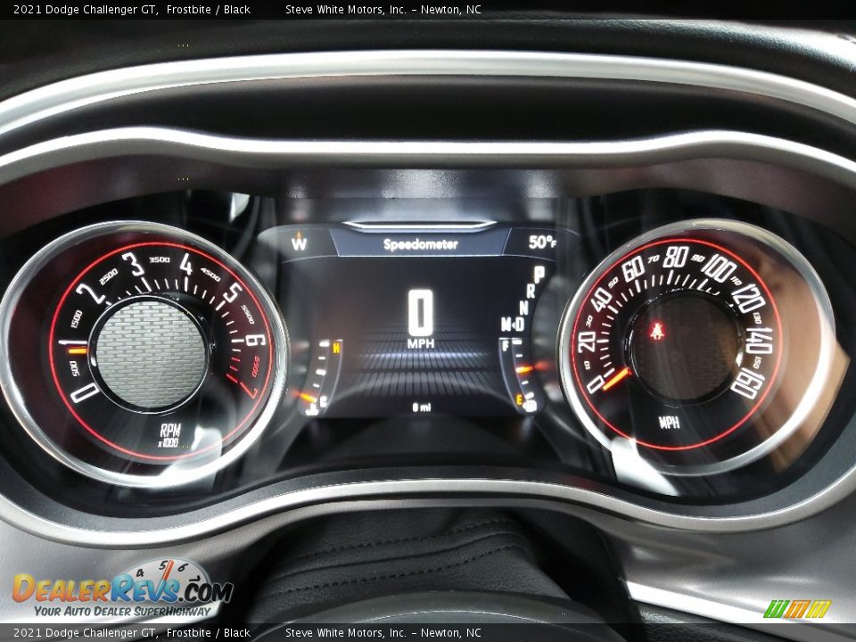The width and height of the screenshot is (856, 642).
Task: Tap the red 7 redline mark on tachometer
Action: click(249, 390)
